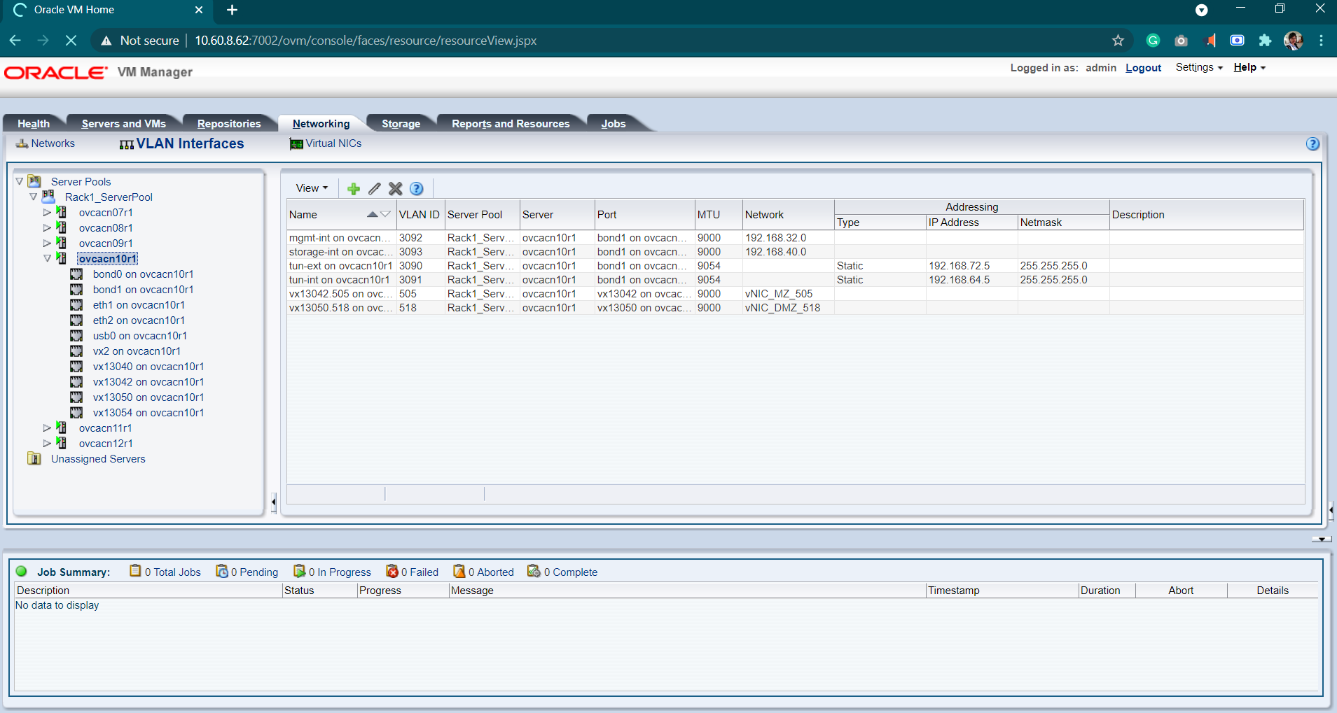The width and height of the screenshot is (1337, 713).
Task: Click the 0 Pending jobs icon
Action: [222, 572]
